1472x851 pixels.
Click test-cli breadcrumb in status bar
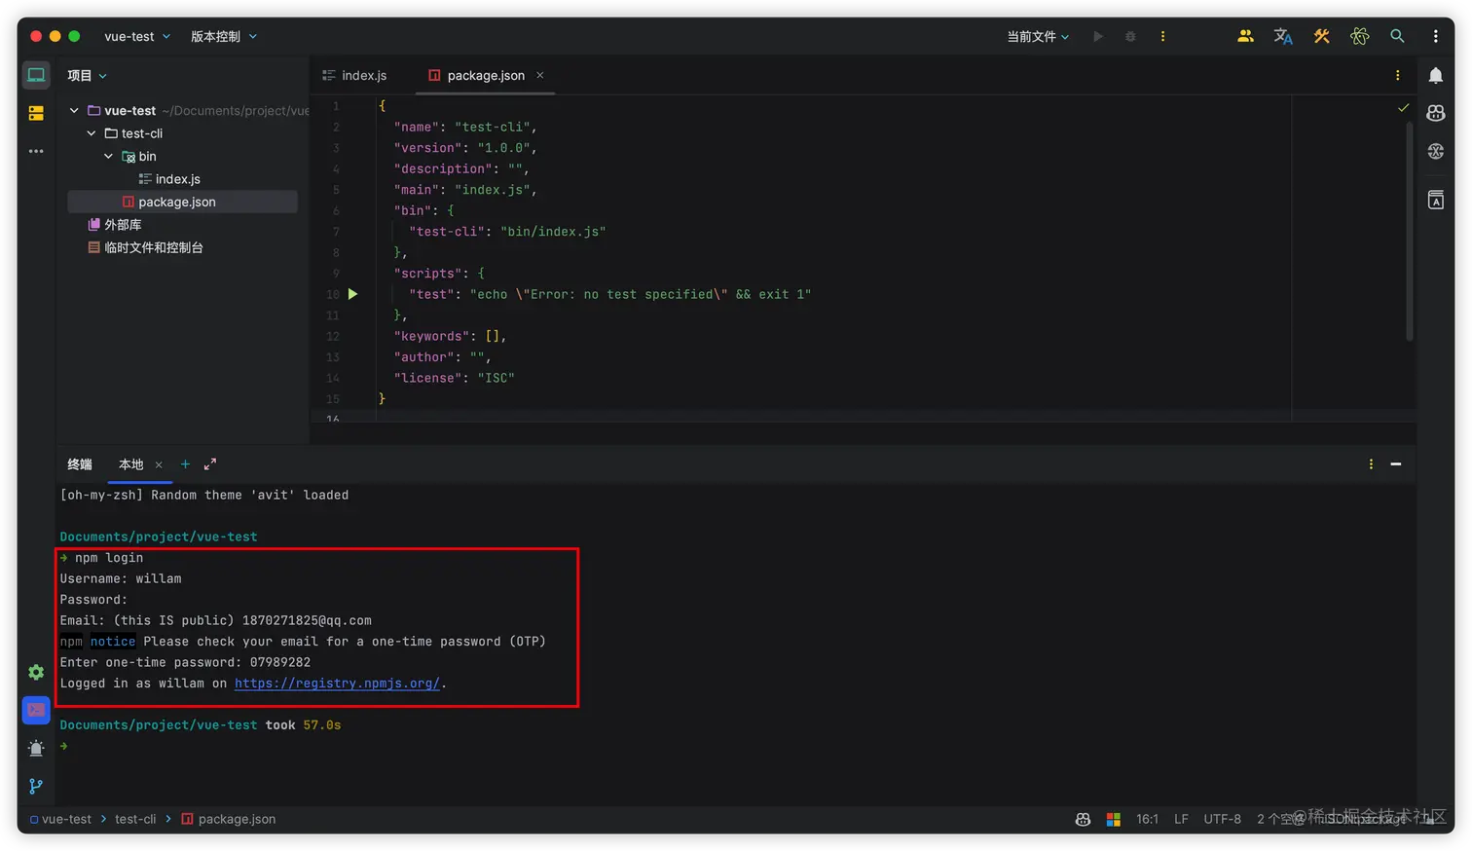(135, 819)
